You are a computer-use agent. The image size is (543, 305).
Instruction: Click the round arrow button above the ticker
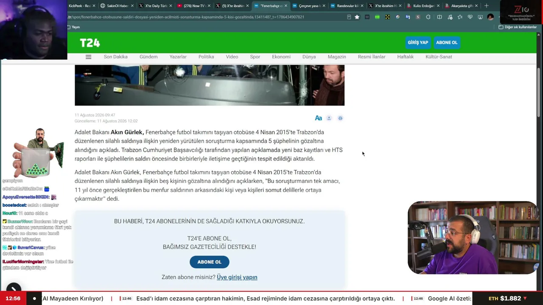[14, 289]
